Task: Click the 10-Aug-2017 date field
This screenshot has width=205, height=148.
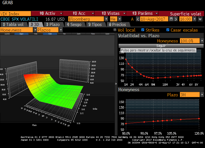Action: [154, 19]
